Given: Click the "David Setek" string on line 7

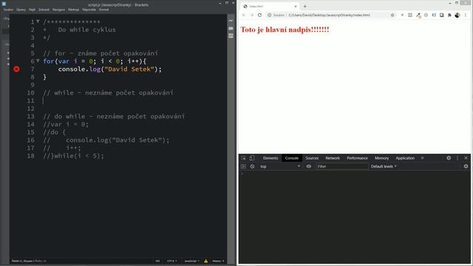Looking at the screenshot, I should 129,69.
